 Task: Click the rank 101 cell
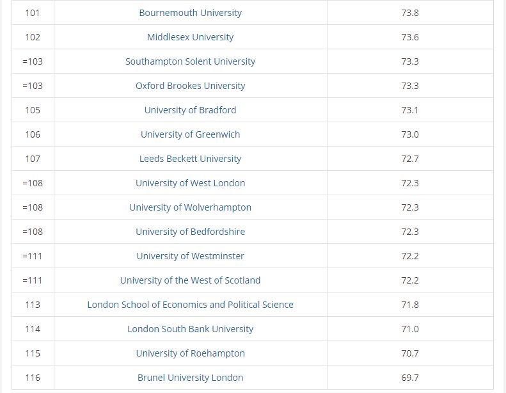pyautogui.click(x=33, y=13)
